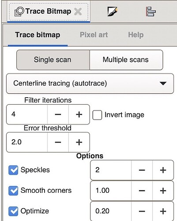
Task: Decrease Filter iterations with minus button
Action: (58, 114)
